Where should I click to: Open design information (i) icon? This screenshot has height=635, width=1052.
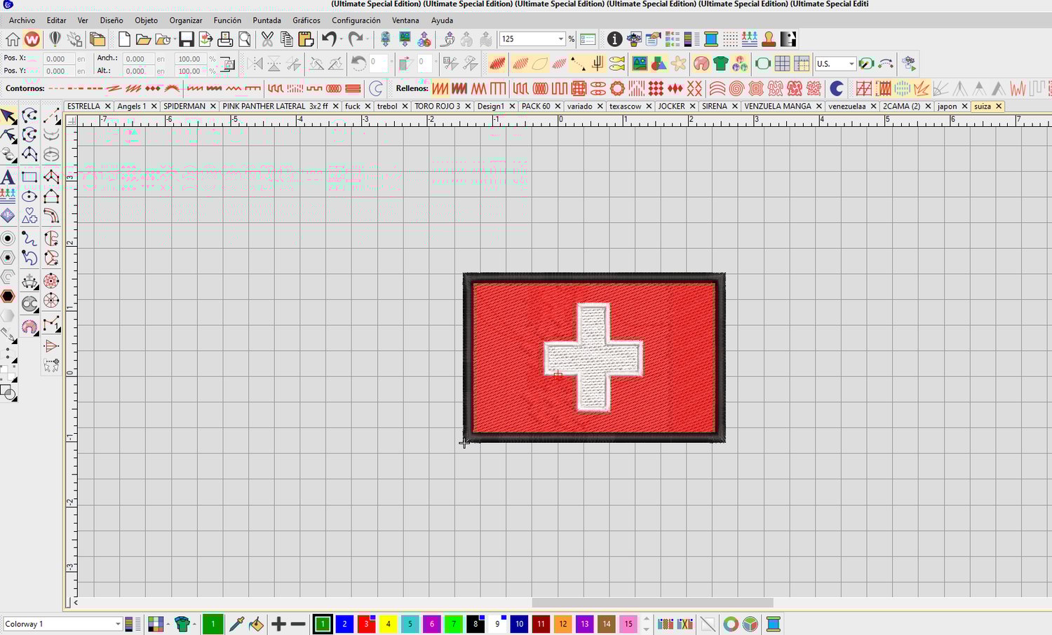[x=614, y=39]
